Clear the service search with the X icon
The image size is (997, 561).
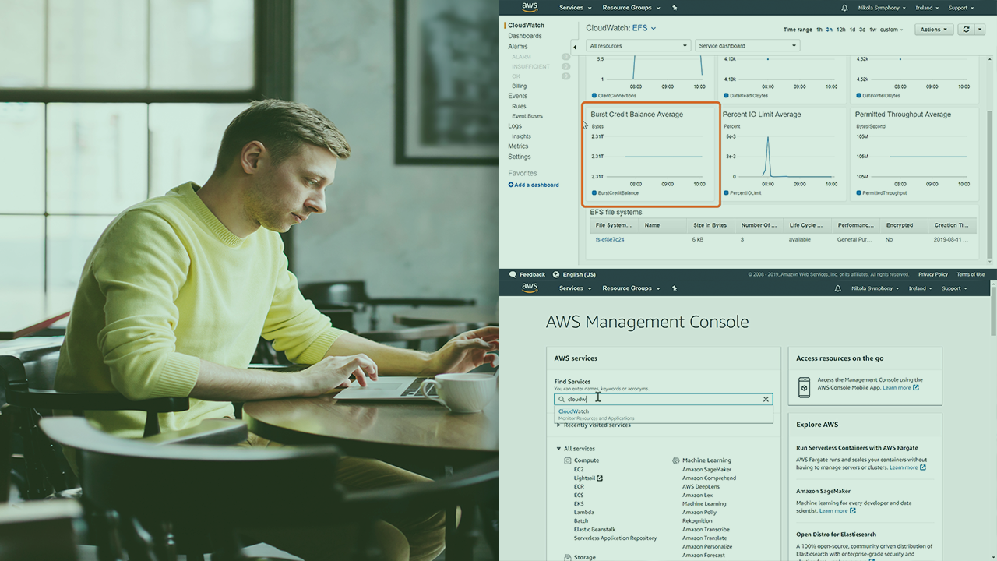pyautogui.click(x=766, y=399)
